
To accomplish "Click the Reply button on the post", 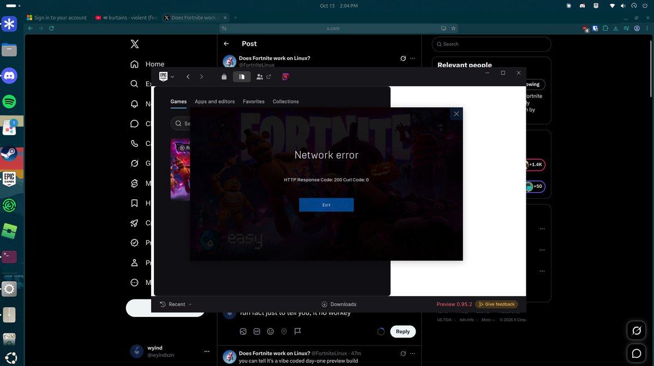I will (403, 332).
